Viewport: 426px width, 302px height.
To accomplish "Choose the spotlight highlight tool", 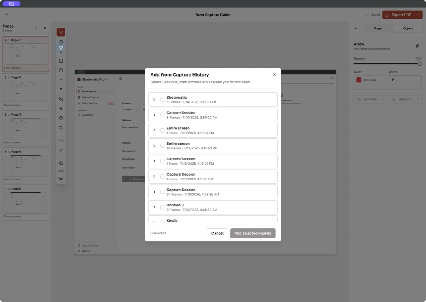I will pos(61,109).
